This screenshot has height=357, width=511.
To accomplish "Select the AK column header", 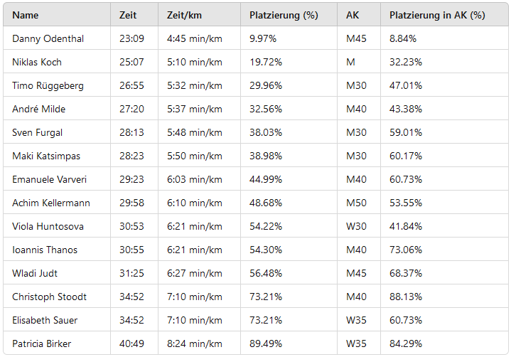I will pos(353,15).
